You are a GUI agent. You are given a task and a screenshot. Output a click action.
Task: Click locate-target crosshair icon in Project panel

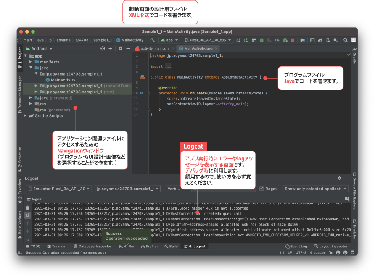(103, 48)
